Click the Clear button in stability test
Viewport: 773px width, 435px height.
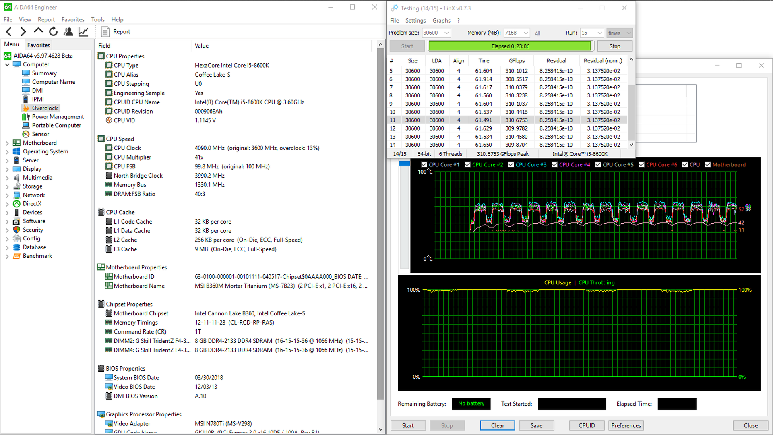coord(498,425)
